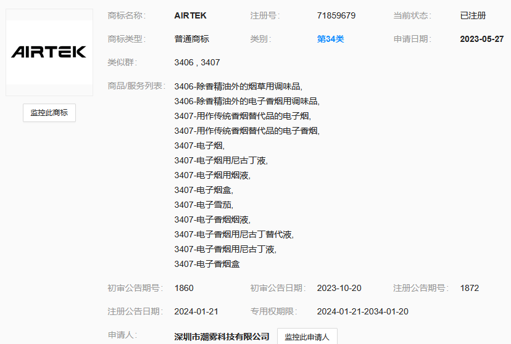Select item 3407-用作传统香烟替代品的电子香烟
511x344 pixels.
(247, 131)
